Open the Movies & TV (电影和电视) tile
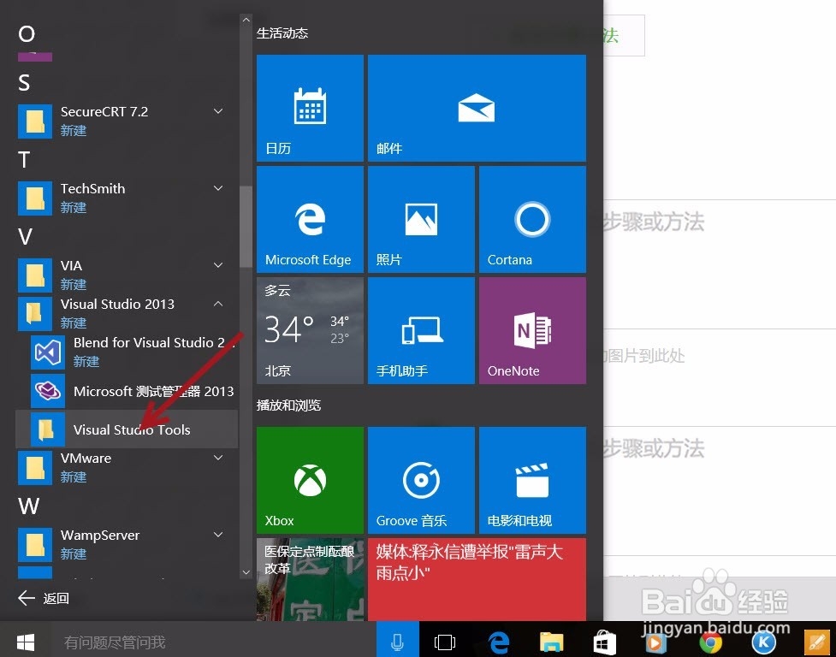 pos(532,480)
